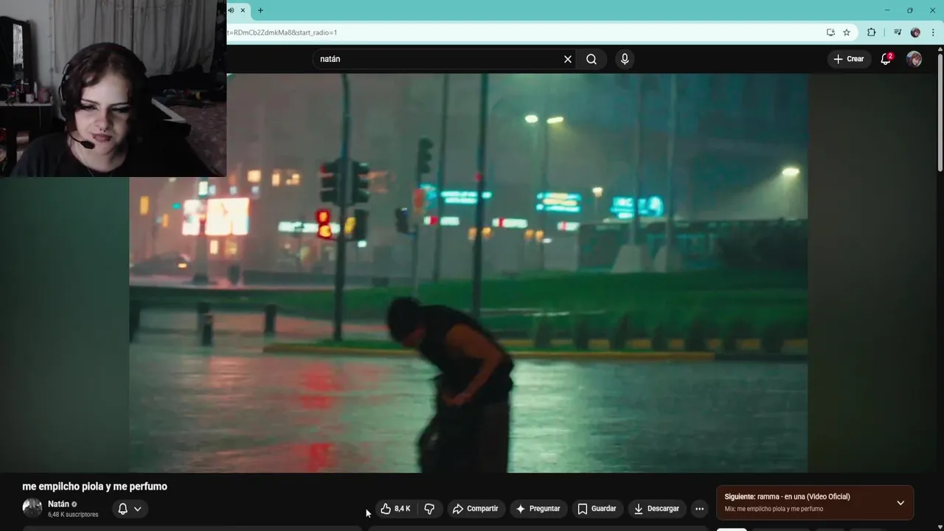The width and height of the screenshot is (944, 531).
Task: Open Natán channel name link
Action: (58, 504)
